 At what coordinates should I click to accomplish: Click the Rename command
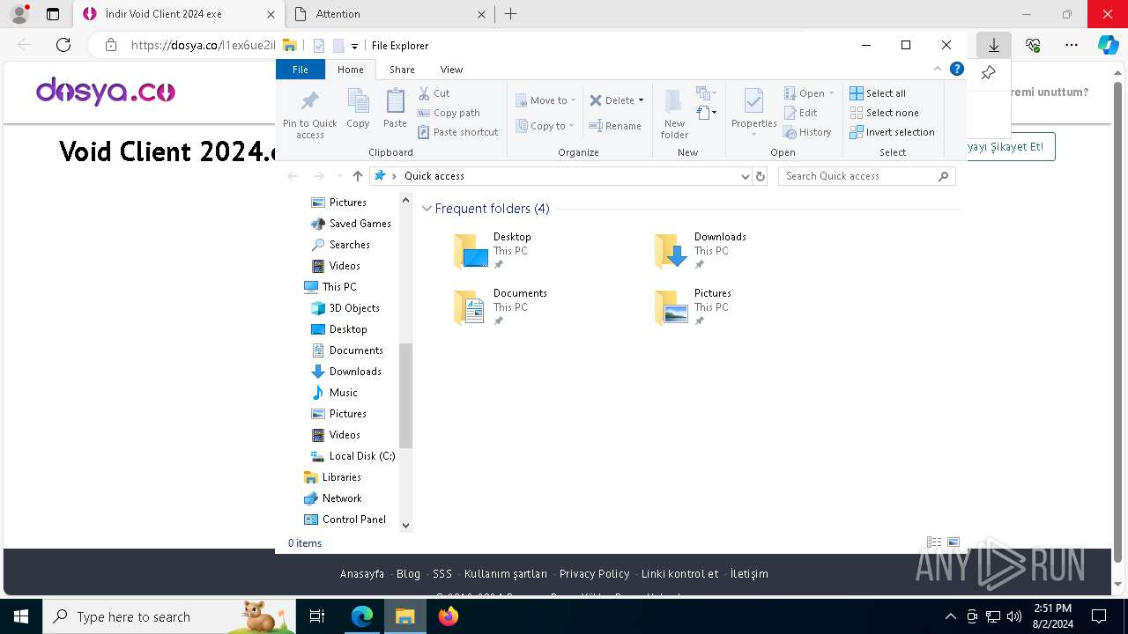coord(615,126)
